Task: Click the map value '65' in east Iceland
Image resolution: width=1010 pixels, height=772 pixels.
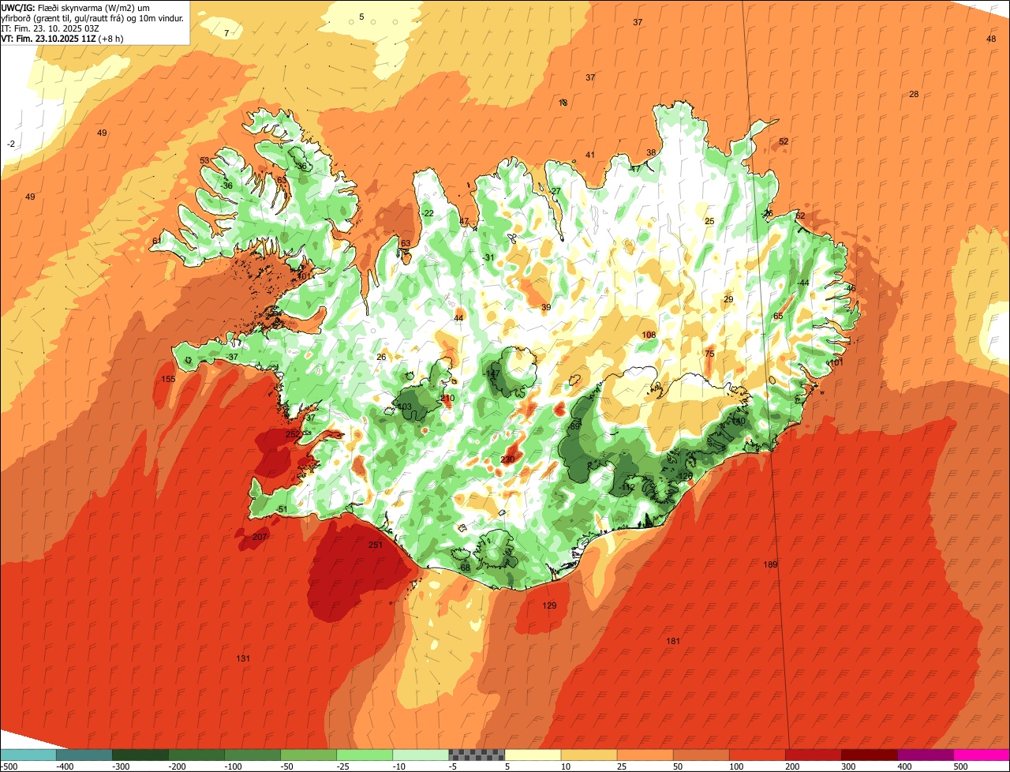Action: click(x=778, y=316)
